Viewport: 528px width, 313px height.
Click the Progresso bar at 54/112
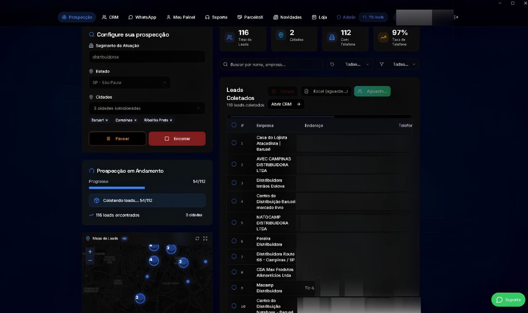click(147, 188)
